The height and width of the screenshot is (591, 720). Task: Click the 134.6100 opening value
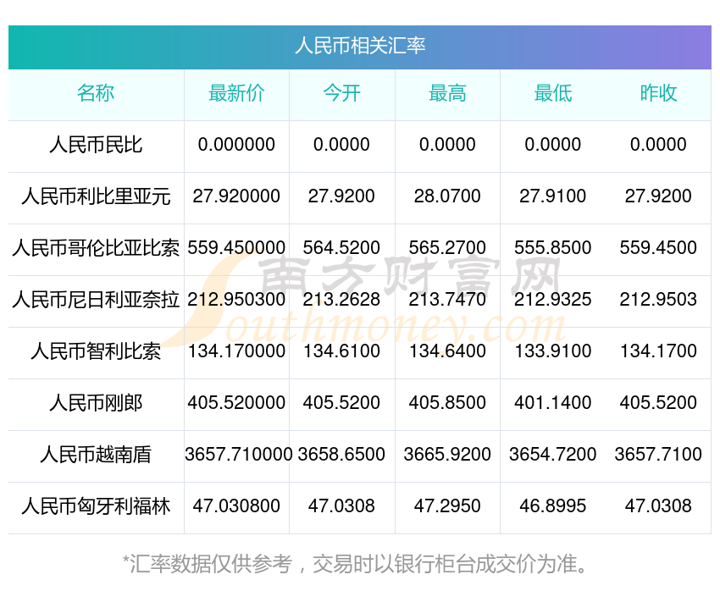341,351
